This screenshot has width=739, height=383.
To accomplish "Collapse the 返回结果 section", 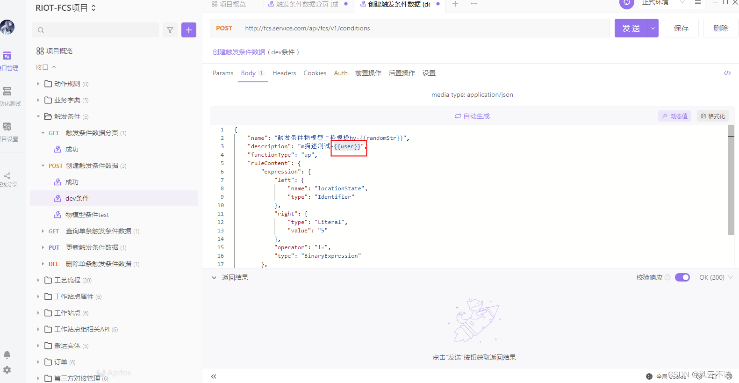I will [214, 277].
